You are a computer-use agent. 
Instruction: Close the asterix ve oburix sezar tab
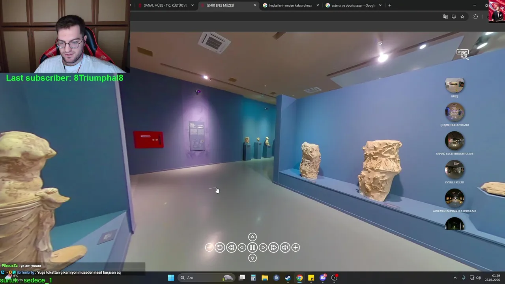(380, 6)
